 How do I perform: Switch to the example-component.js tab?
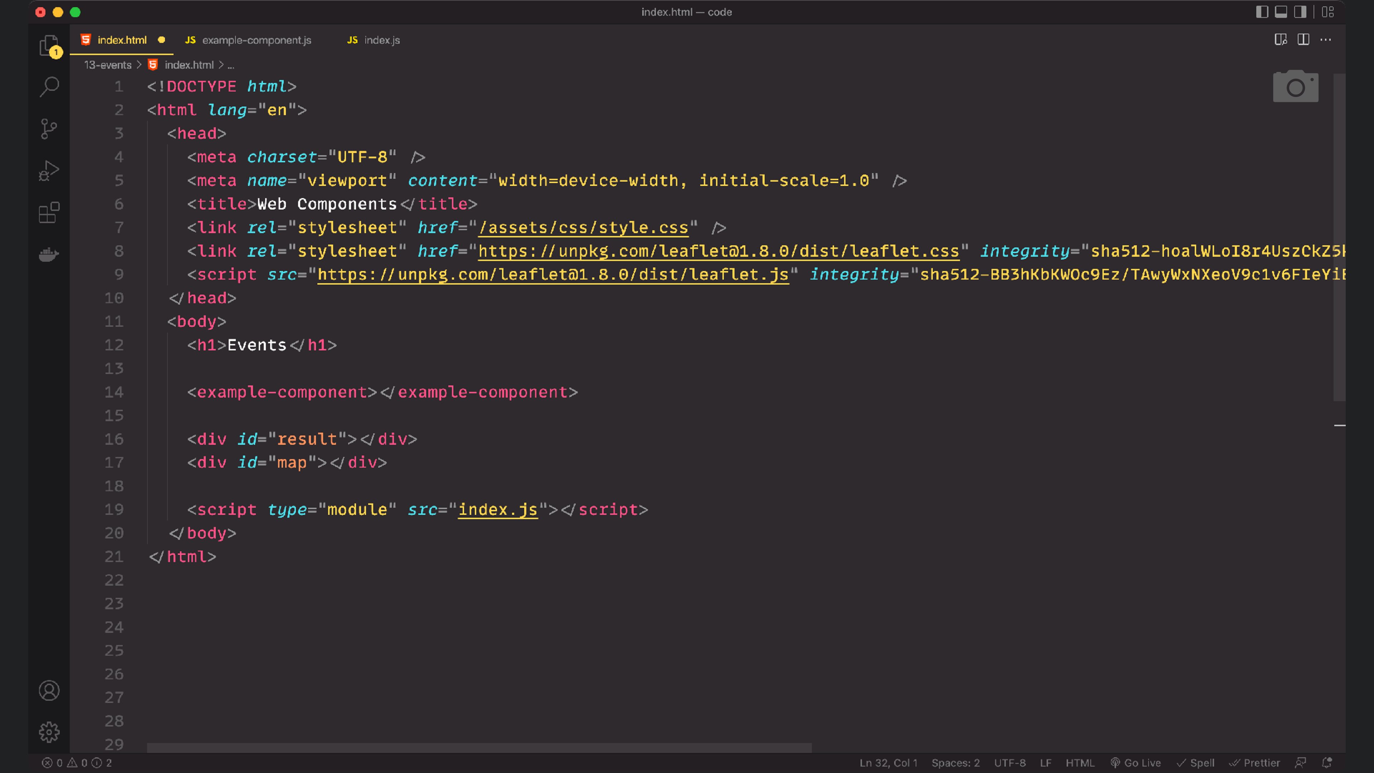click(x=256, y=40)
